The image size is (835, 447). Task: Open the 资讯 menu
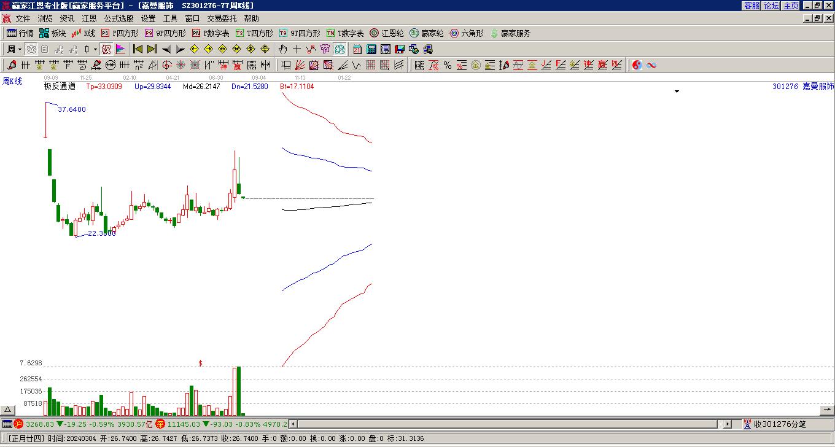point(67,18)
